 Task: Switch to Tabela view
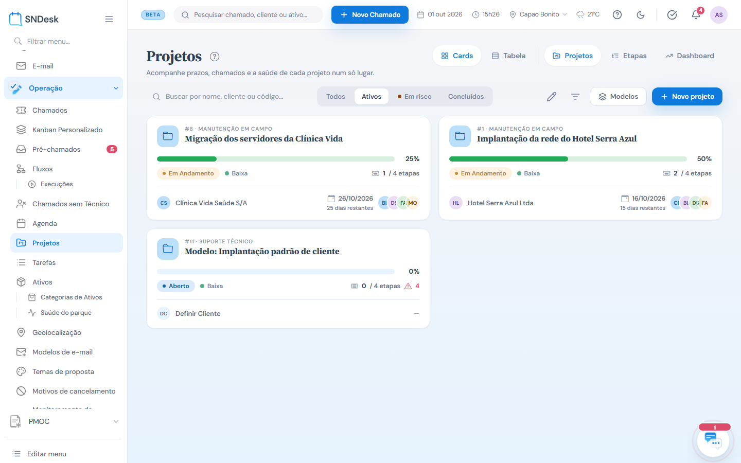[x=508, y=56]
